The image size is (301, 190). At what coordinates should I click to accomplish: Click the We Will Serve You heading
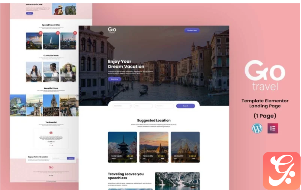coord(34,4)
